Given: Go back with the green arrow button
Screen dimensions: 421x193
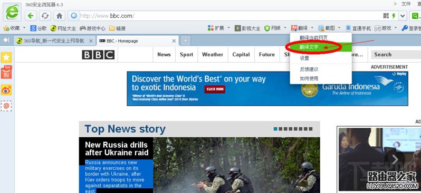Looking at the screenshot, I should (31, 16).
